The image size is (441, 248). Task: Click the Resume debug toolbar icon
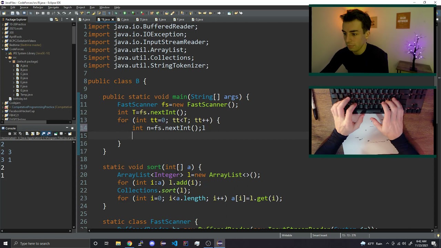[38, 13]
